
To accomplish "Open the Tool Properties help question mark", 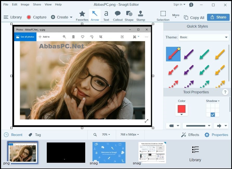I will click(225, 92).
